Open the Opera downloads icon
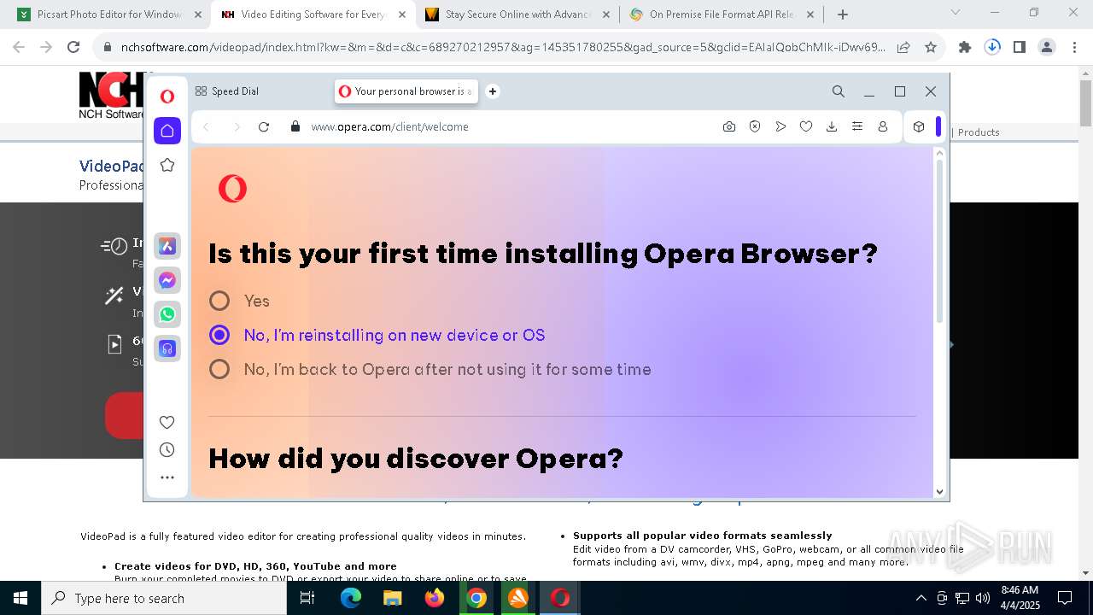This screenshot has height=615, width=1093. click(832, 126)
